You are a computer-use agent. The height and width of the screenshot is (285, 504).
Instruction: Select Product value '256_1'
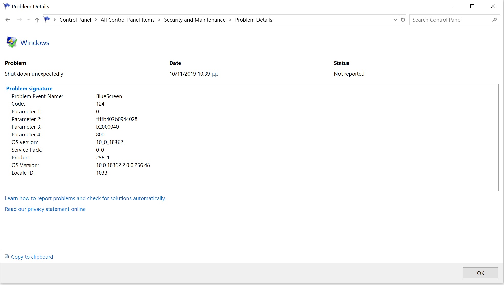point(103,158)
